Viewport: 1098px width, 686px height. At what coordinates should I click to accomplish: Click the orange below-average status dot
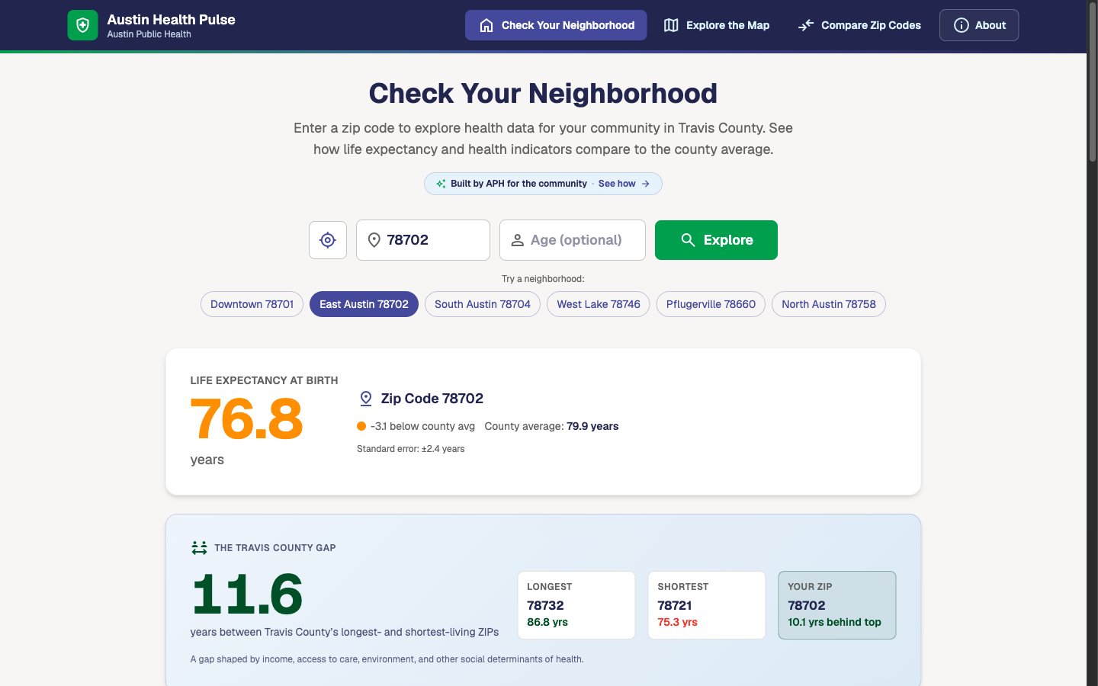pyautogui.click(x=361, y=426)
